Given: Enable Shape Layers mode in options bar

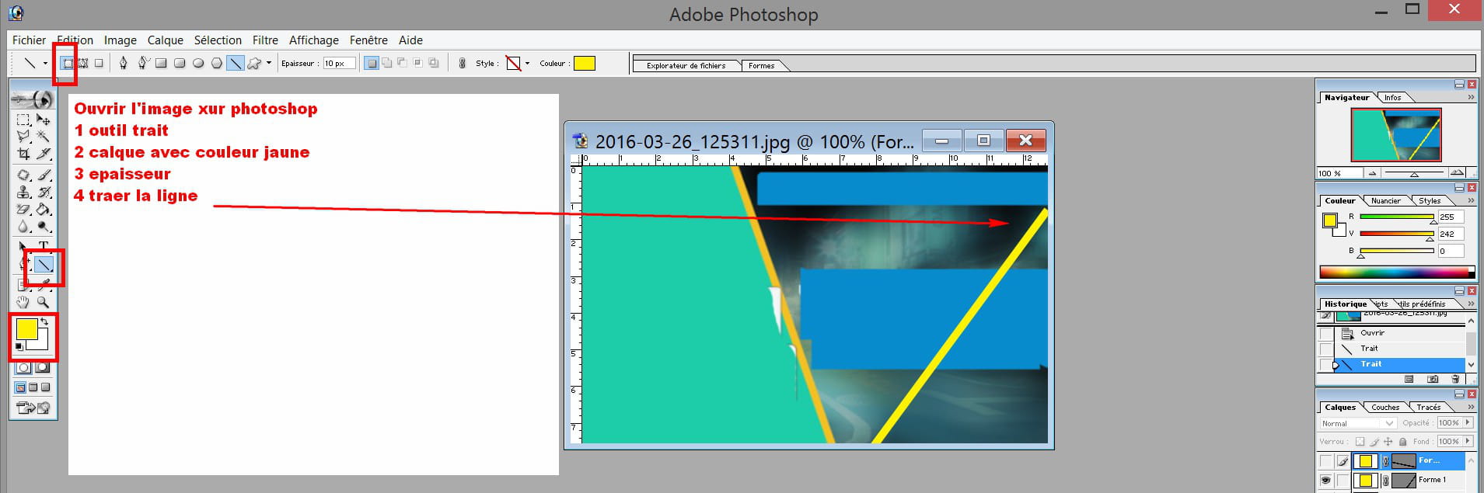Looking at the screenshot, I should click(68, 63).
